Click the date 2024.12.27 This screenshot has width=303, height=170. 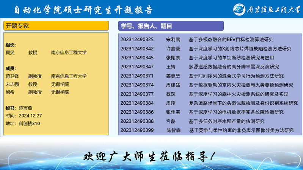click(30, 116)
